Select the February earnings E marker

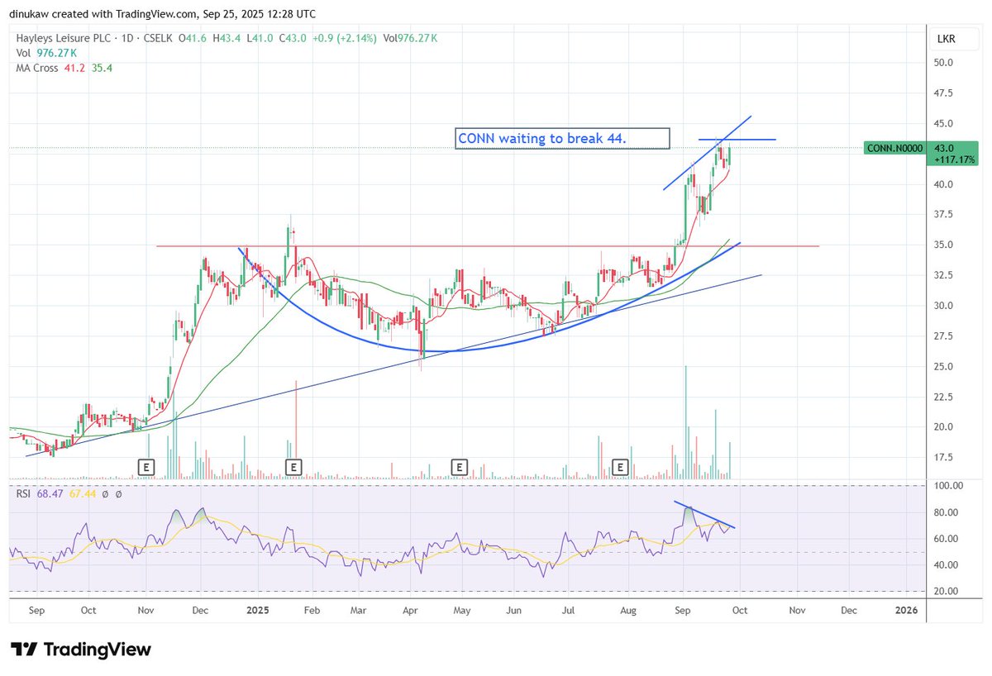pos(293,467)
